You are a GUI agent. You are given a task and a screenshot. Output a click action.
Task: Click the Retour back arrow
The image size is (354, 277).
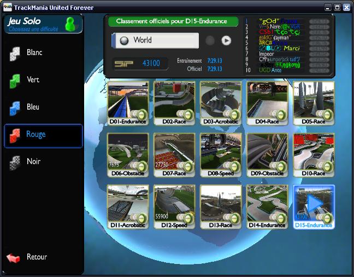click(13, 257)
